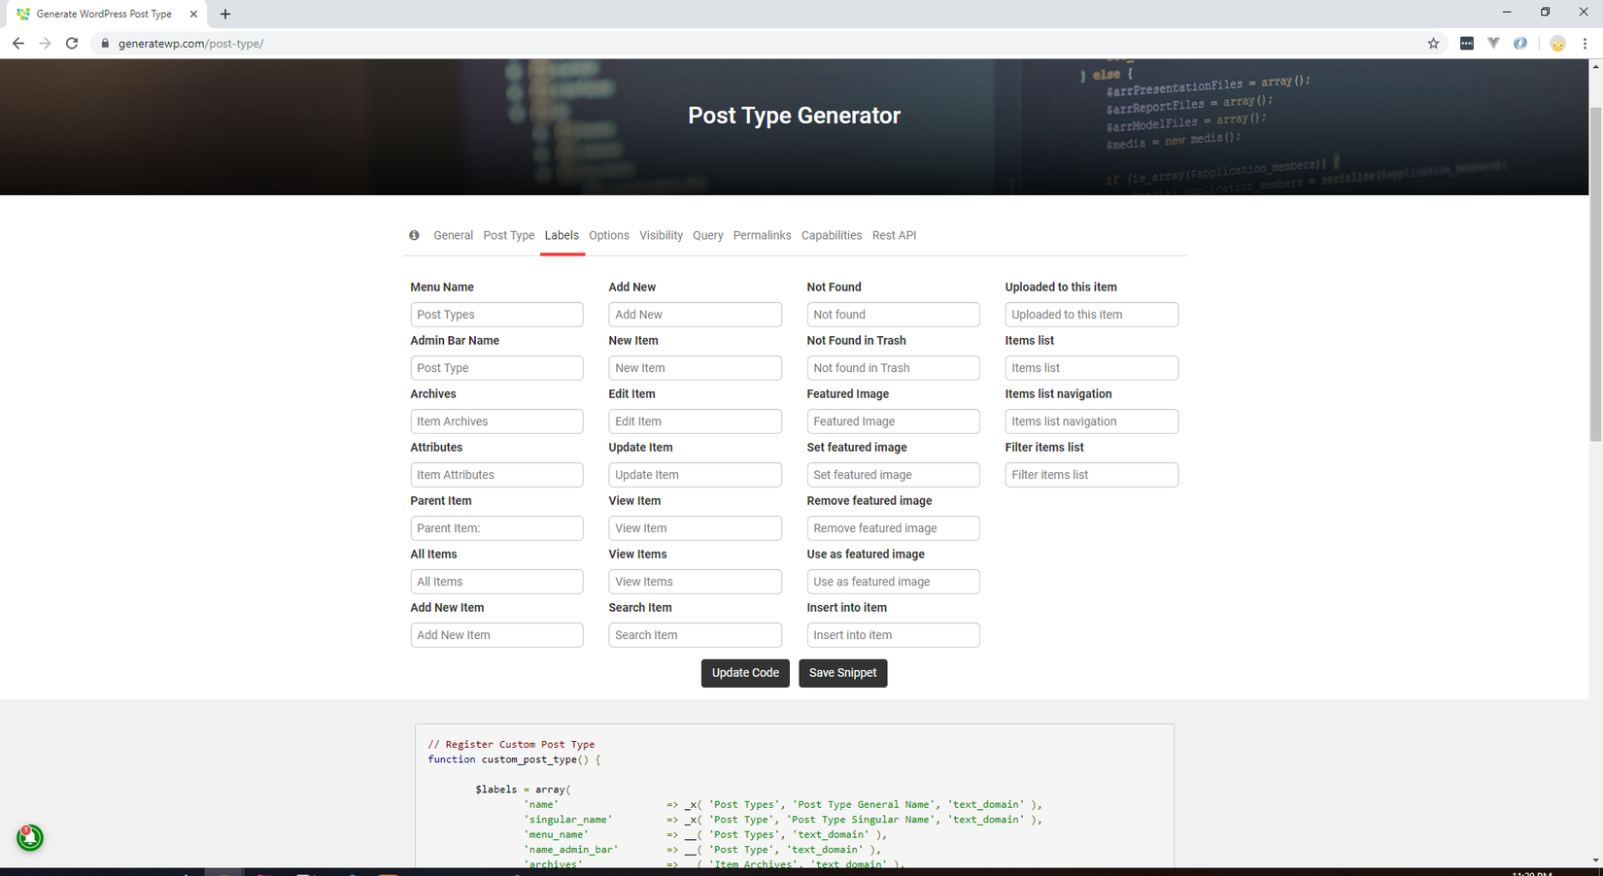Open the Chrome three-dot menu
Viewport: 1603px width, 876px height.
tap(1585, 43)
